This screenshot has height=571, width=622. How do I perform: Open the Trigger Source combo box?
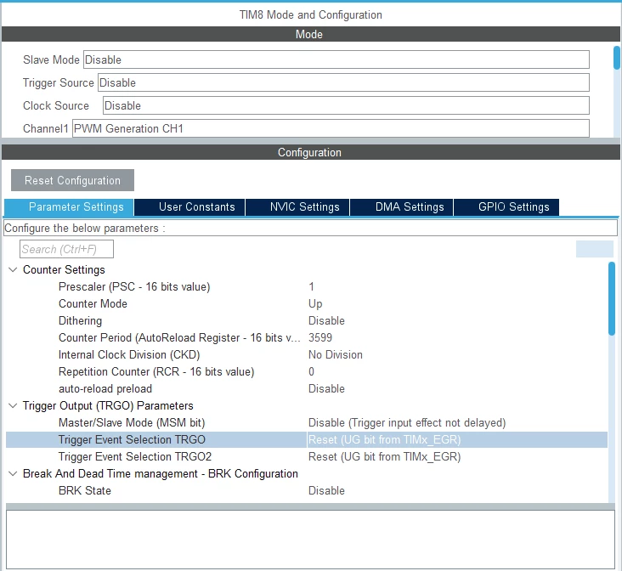coord(343,82)
